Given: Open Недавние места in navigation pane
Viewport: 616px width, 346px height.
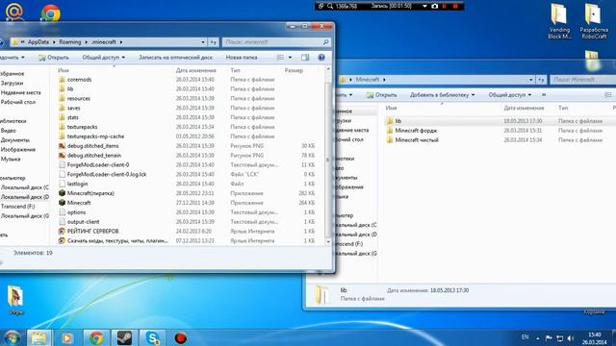Looking at the screenshot, I should tap(20, 92).
